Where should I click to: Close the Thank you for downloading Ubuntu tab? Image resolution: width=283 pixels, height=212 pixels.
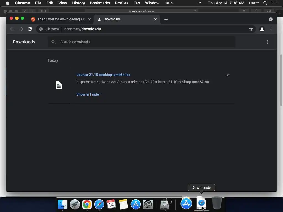coord(90,19)
